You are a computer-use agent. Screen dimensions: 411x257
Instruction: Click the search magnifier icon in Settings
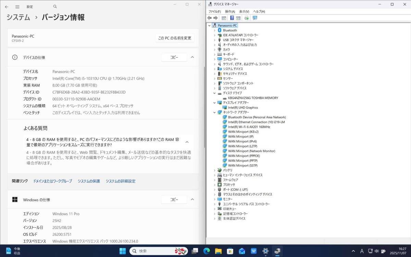click(x=55, y=7)
